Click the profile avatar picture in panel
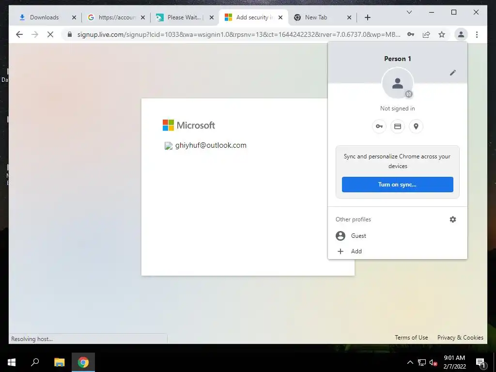The image size is (496, 372). point(398,83)
